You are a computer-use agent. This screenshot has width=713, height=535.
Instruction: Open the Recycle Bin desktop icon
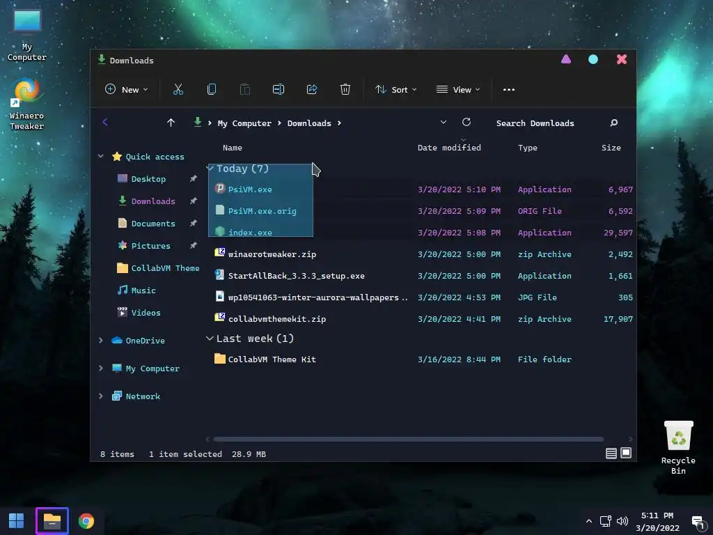678,448
